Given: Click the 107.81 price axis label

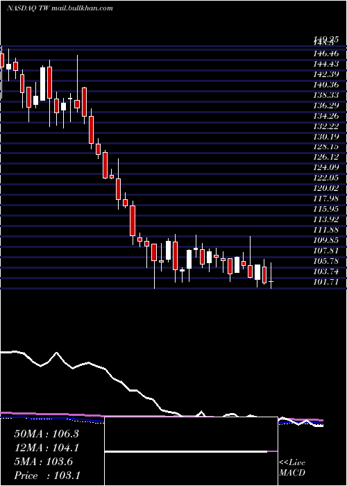Looking at the screenshot, I should pos(328,251).
